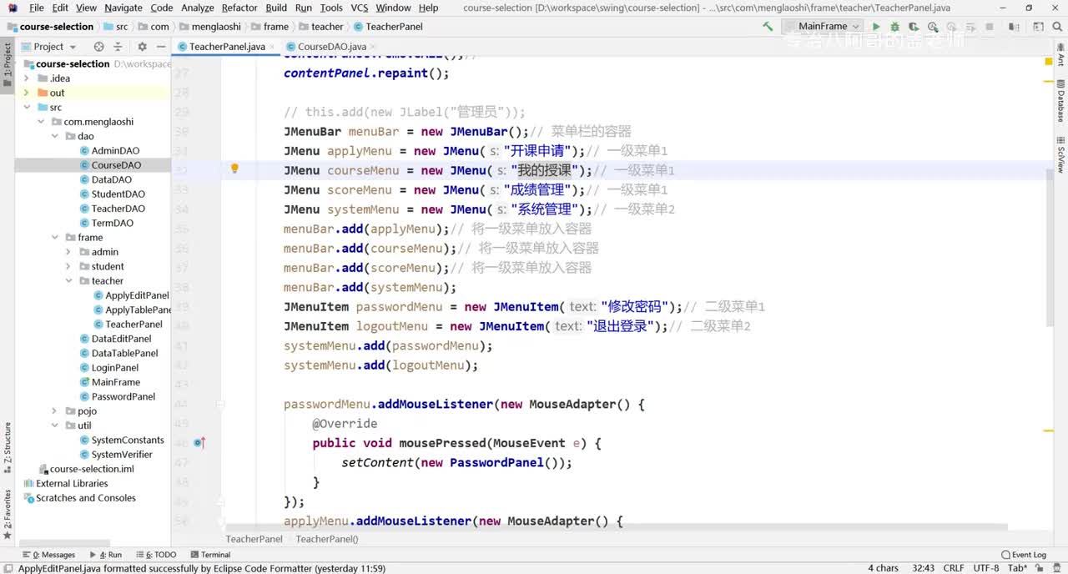The image size is (1068, 574).
Task: Click the 32:43 caret position indicator
Action: click(x=924, y=568)
